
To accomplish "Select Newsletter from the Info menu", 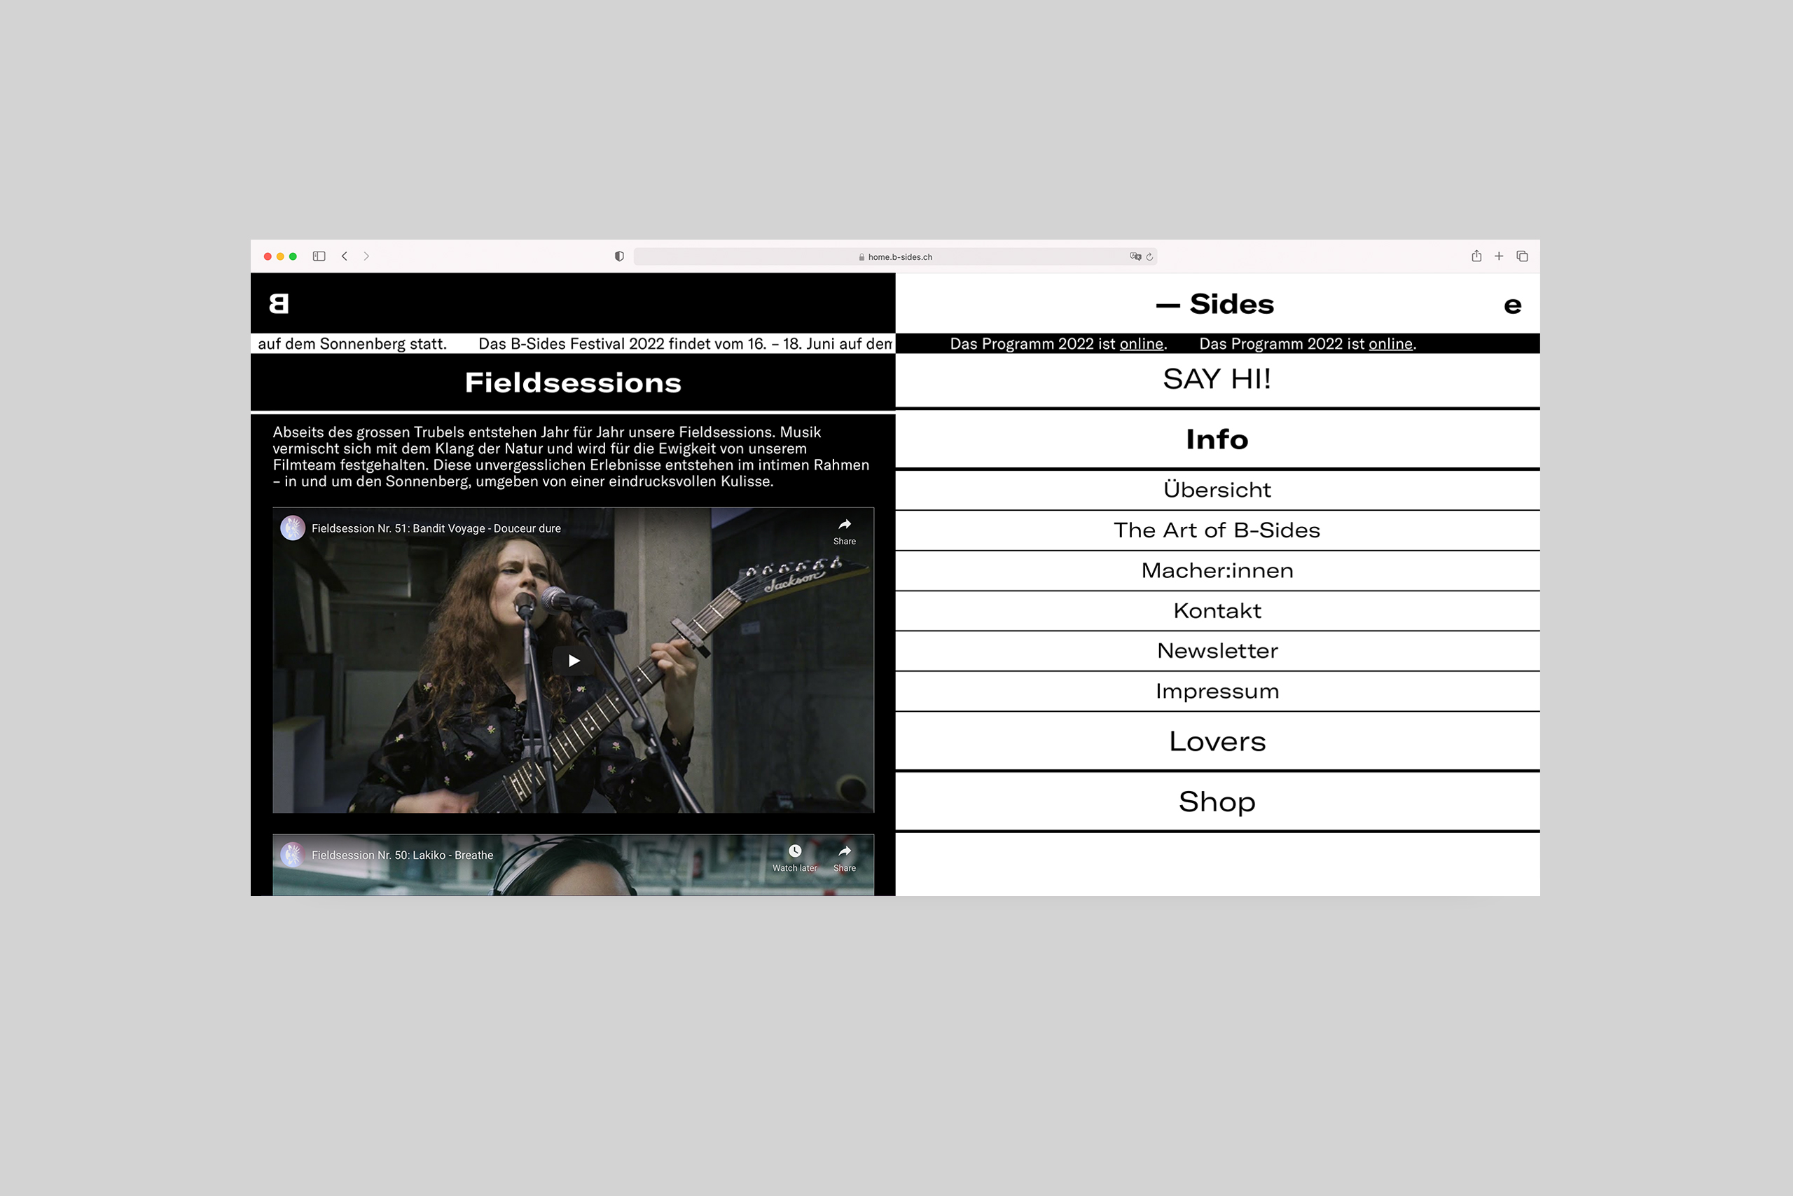I will coord(1217,651).
